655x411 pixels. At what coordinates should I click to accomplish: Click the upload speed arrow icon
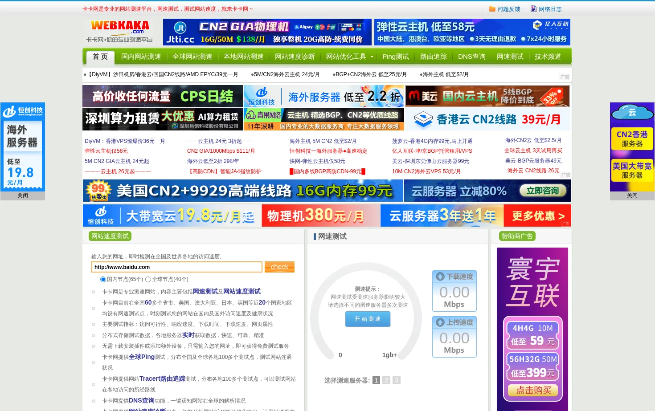[x=440, y=322]
